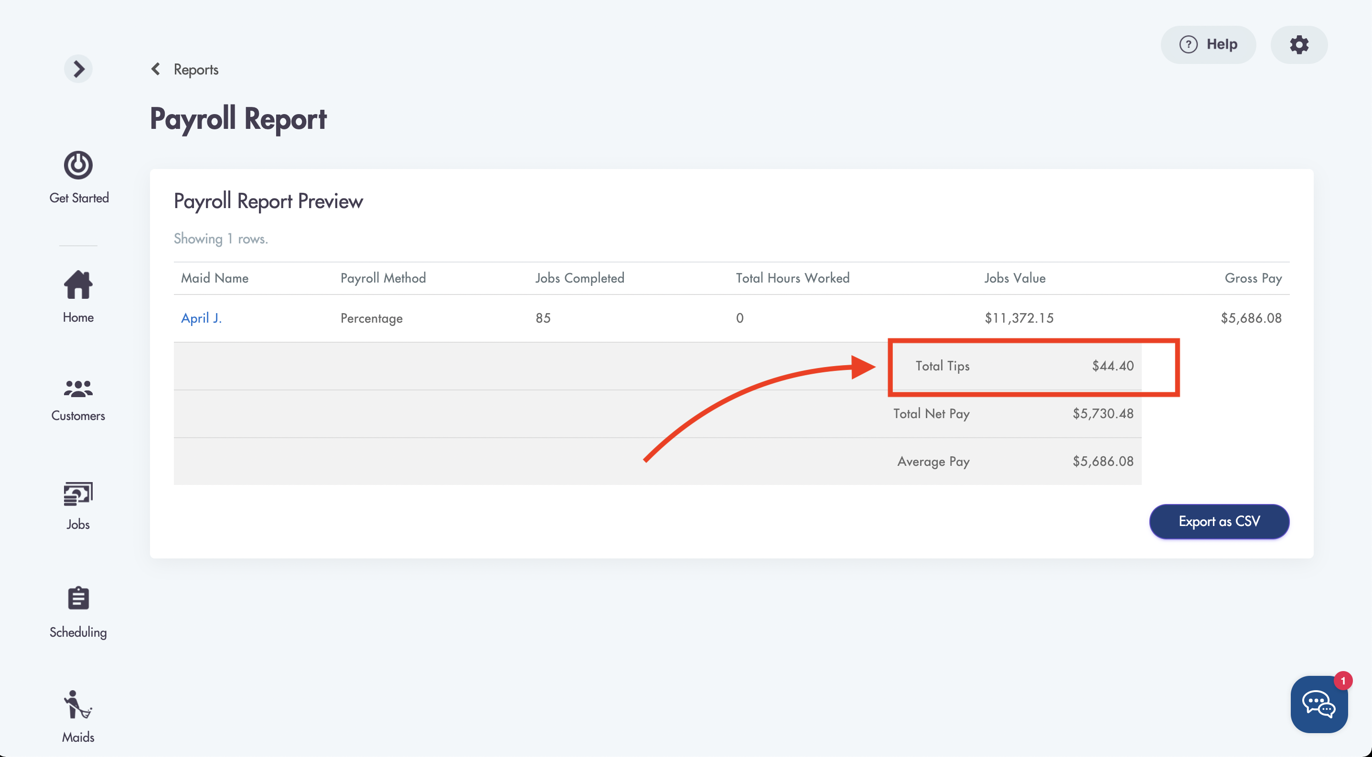
Task: Select the $44.40 total tips value
Action: [x=1113, y=366]
